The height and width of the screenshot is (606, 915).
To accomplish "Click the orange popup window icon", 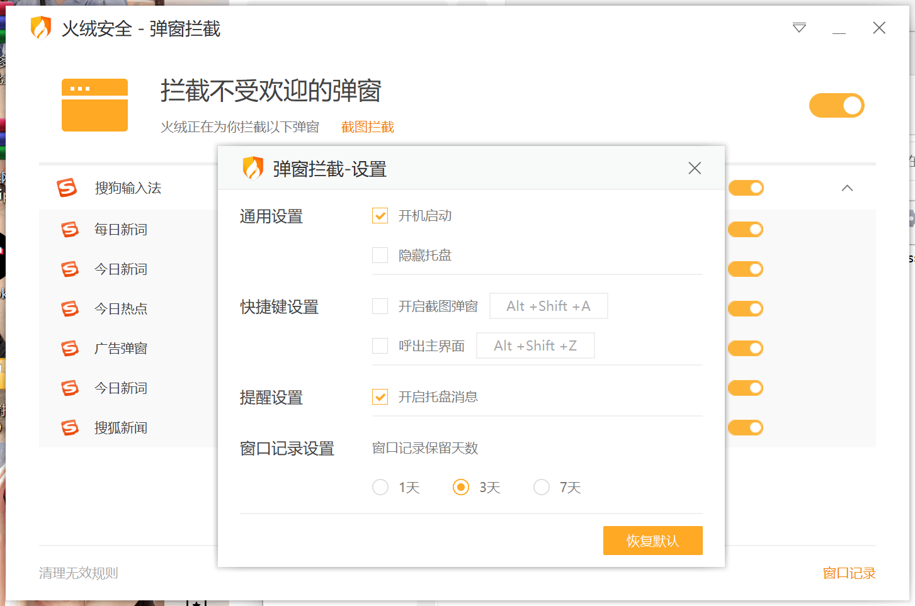I will [x=94, y=105].
